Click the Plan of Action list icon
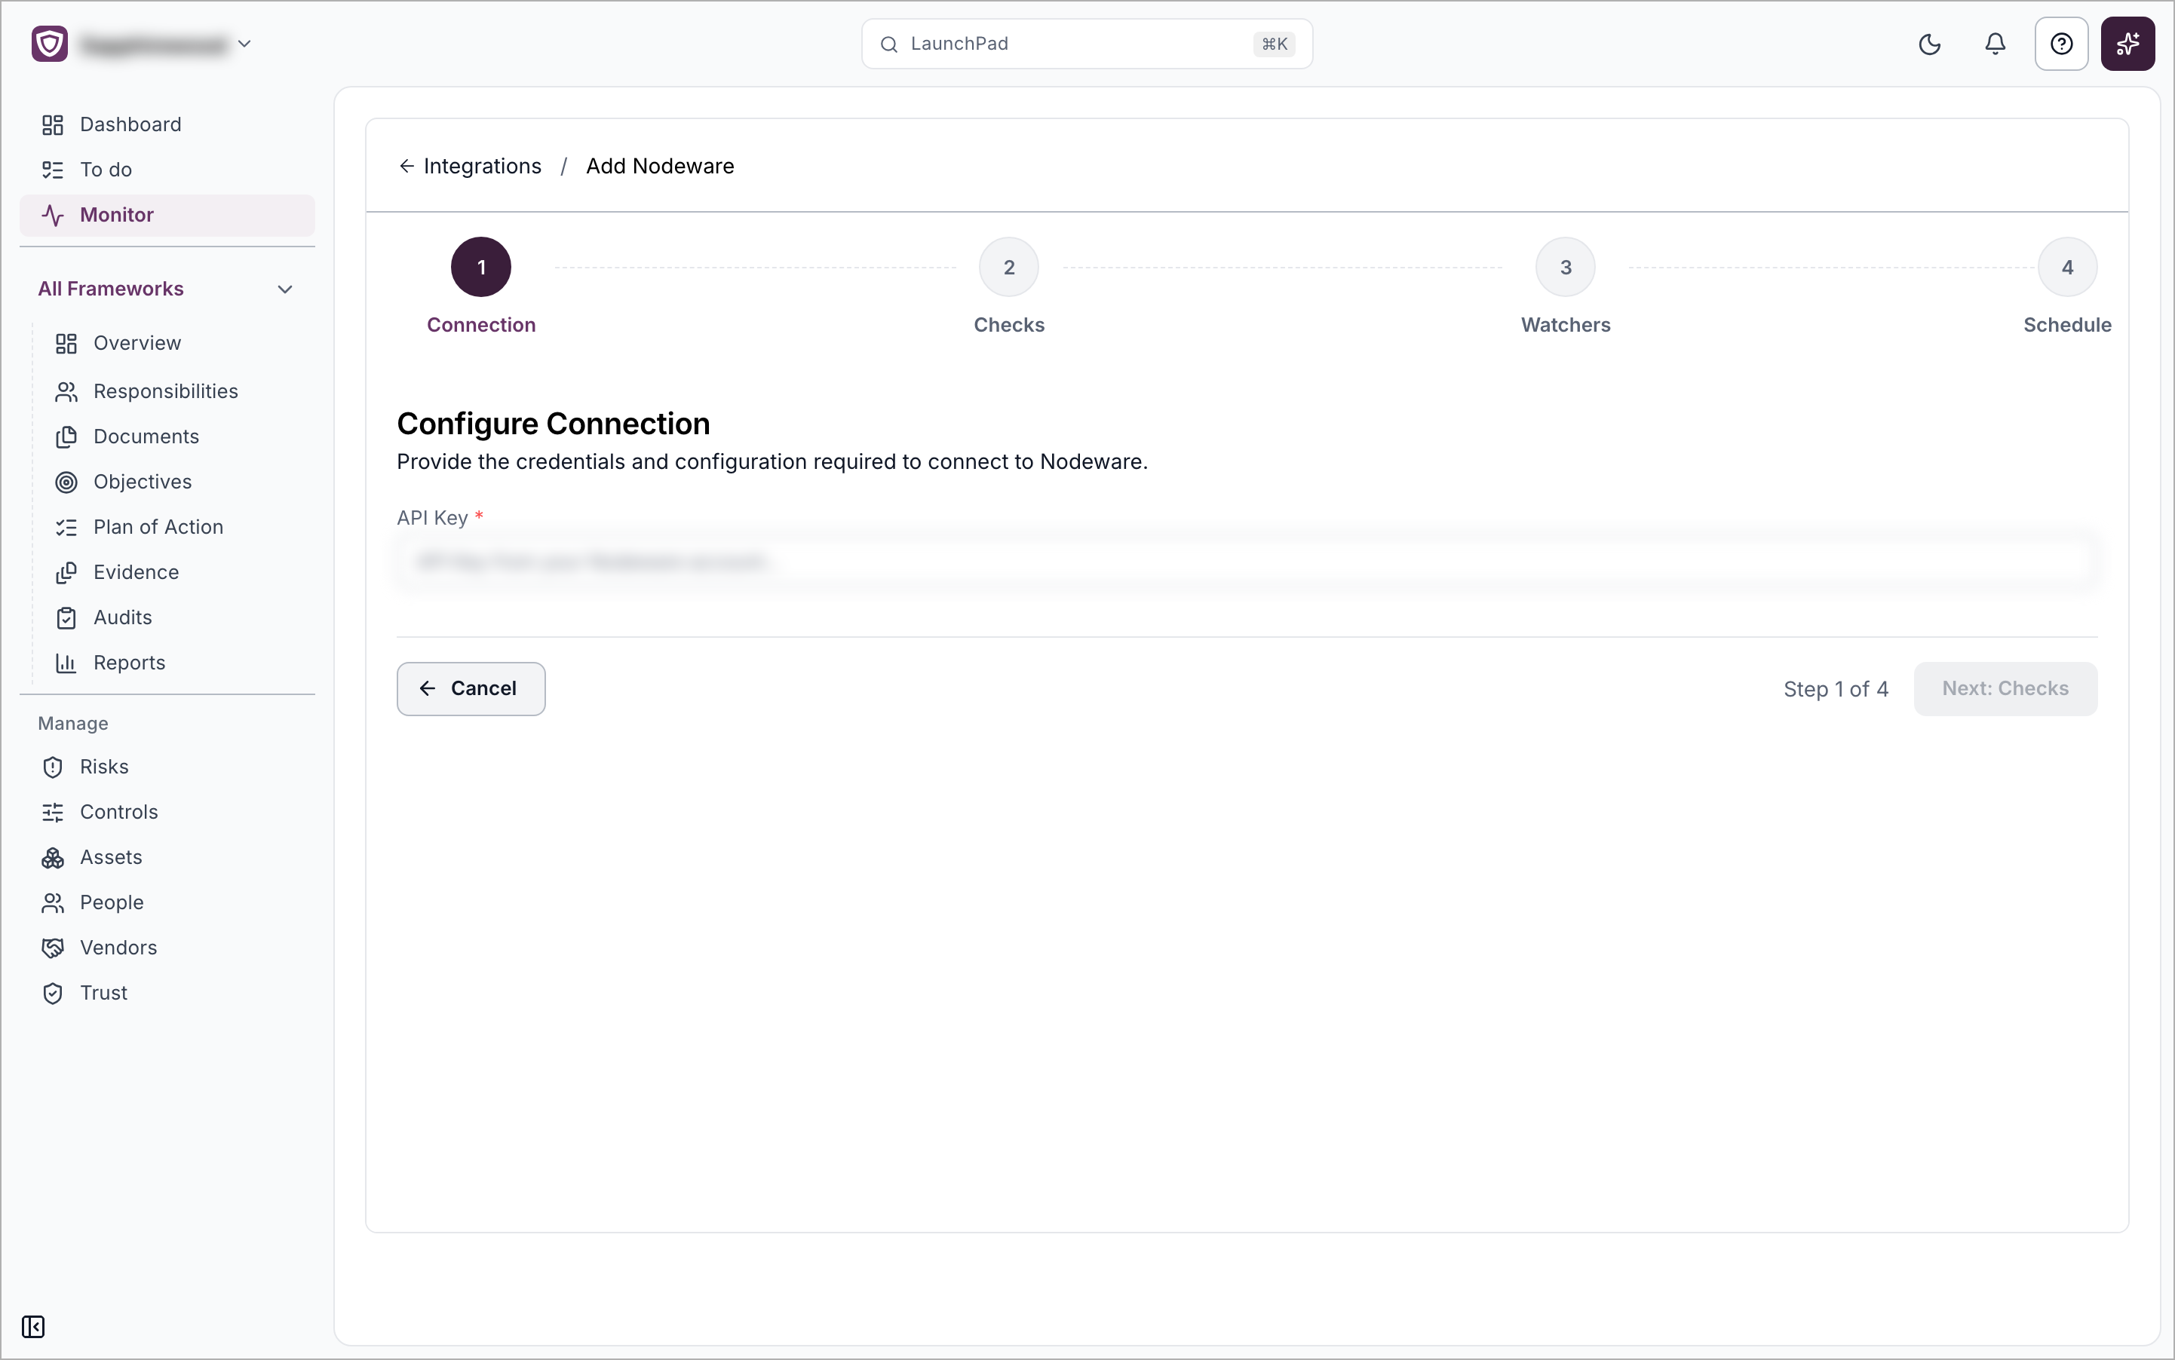Viewport: 2175px width, 1360px height. pos(66,528)
